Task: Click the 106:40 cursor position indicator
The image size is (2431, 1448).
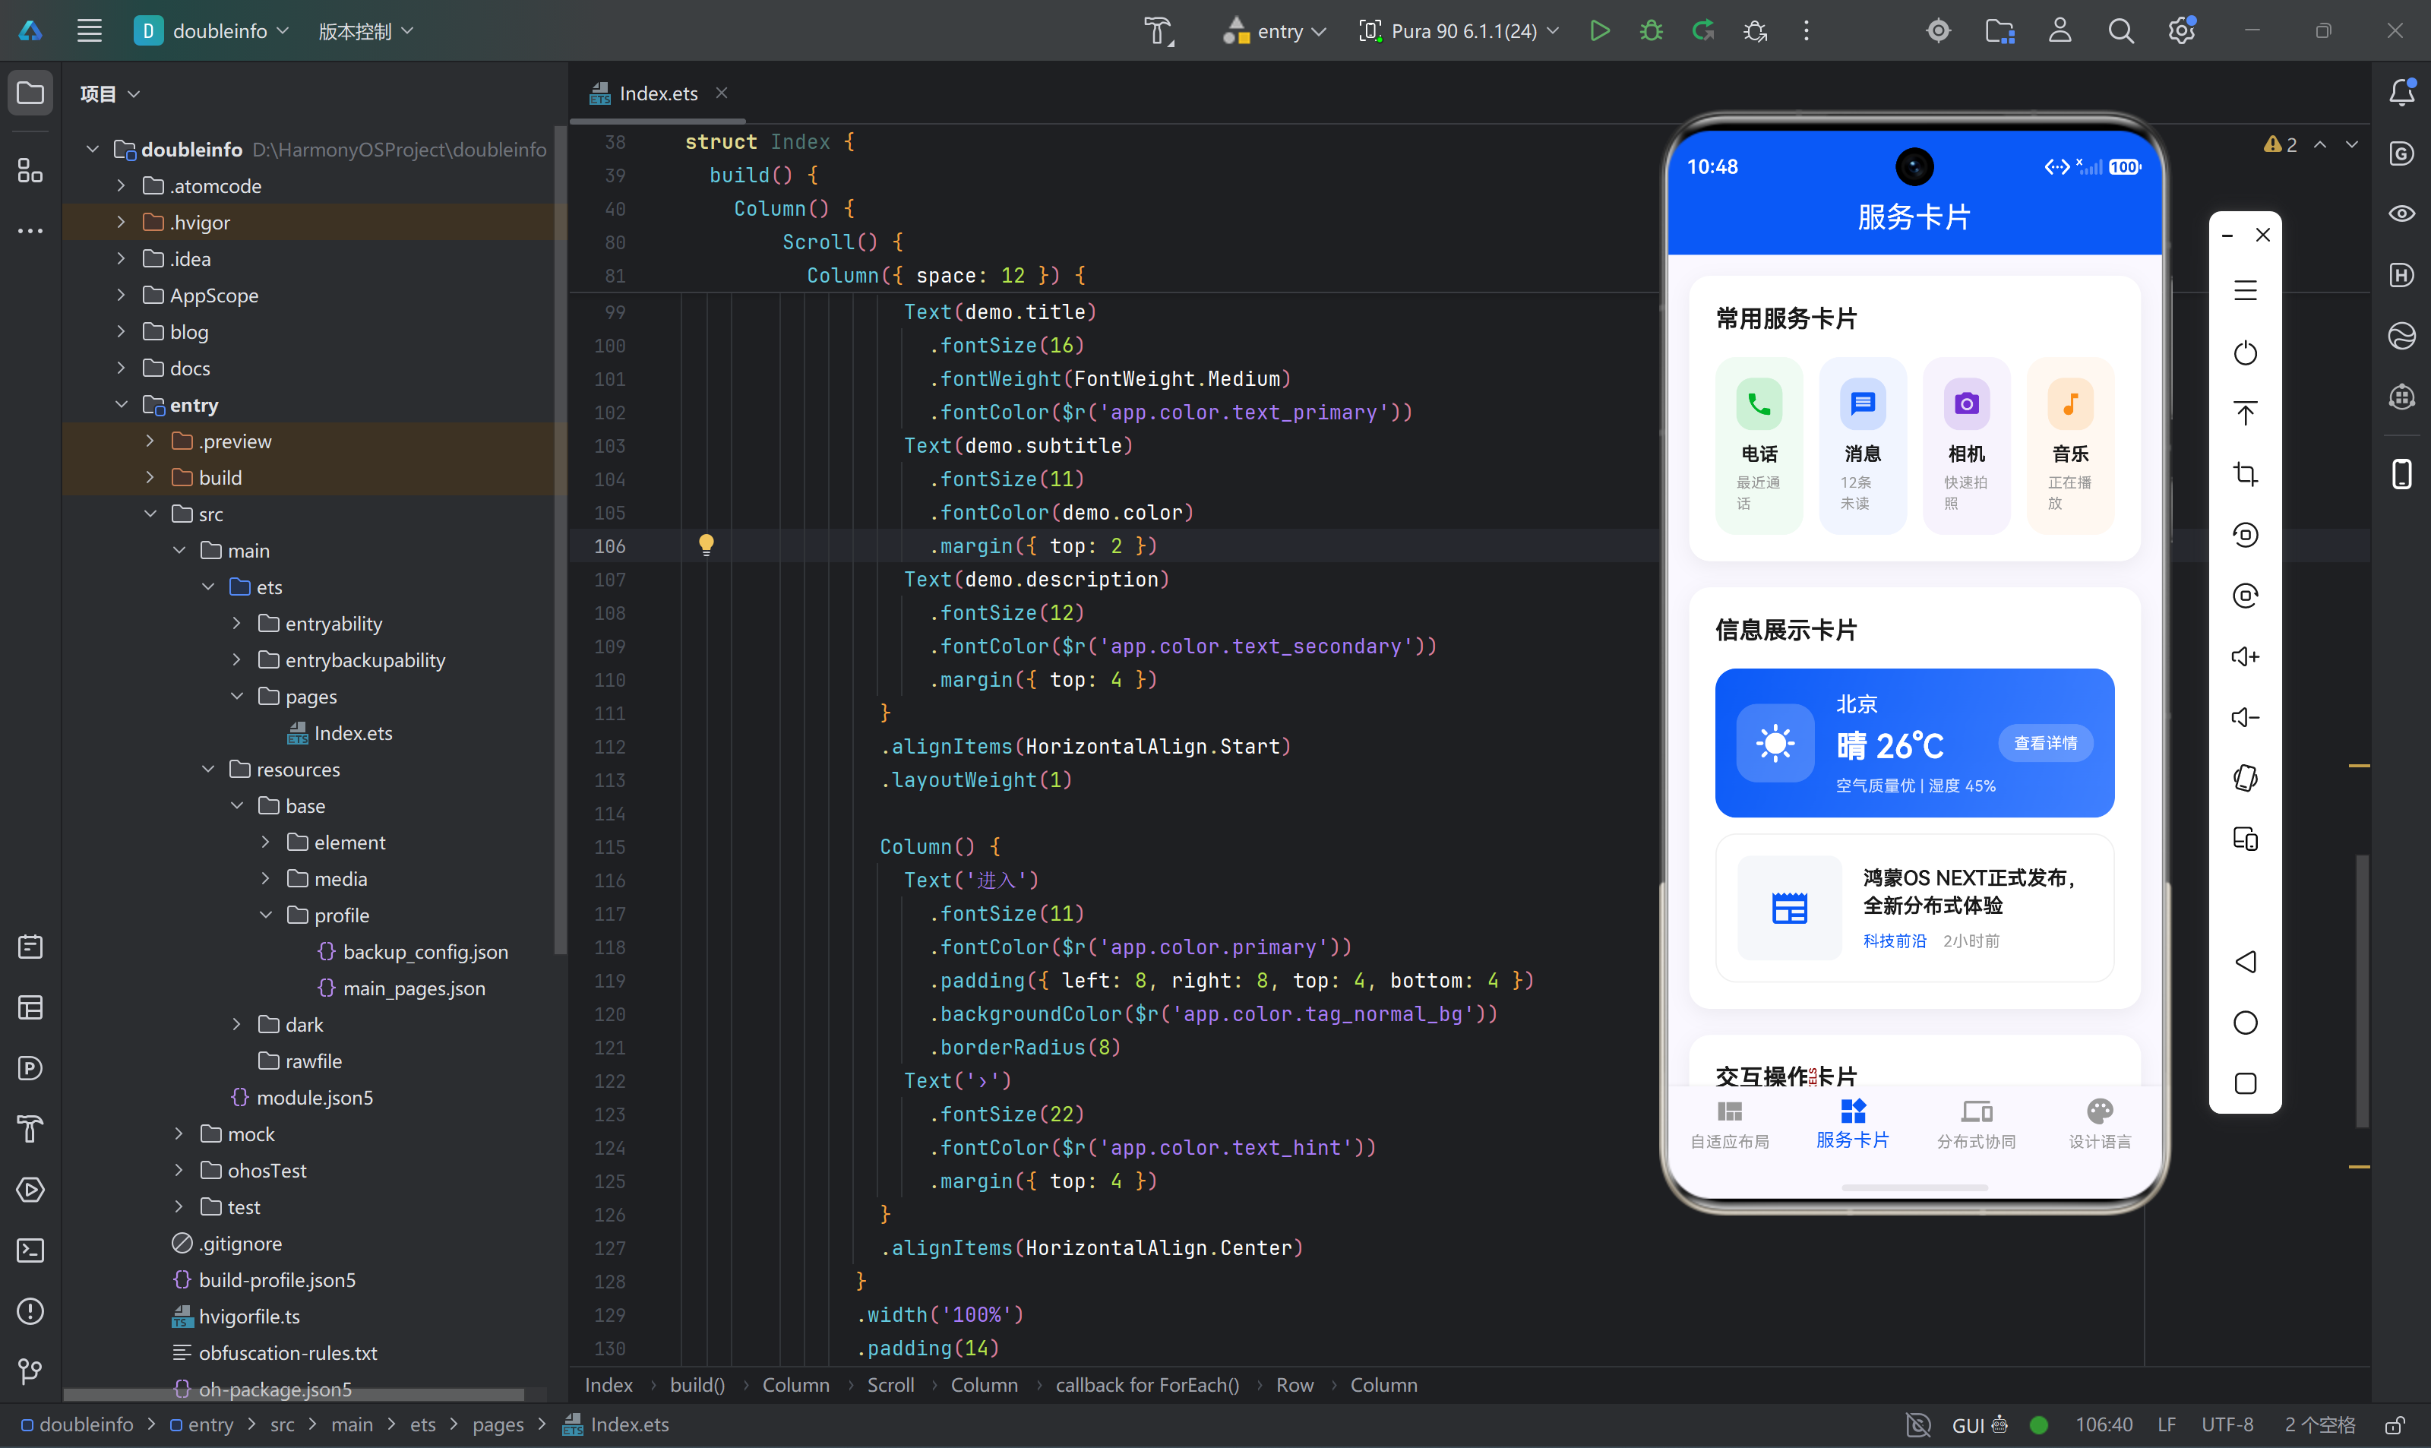Action: coord(2104,1424)
